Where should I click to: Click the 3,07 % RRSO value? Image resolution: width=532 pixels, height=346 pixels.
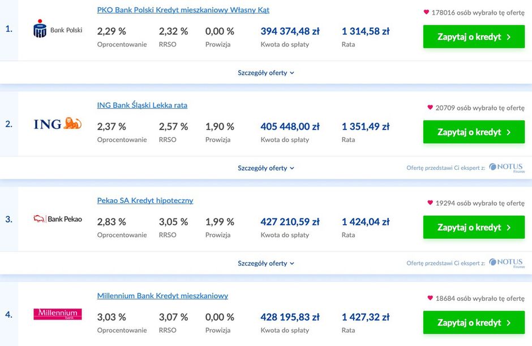[x=173, y=317]
